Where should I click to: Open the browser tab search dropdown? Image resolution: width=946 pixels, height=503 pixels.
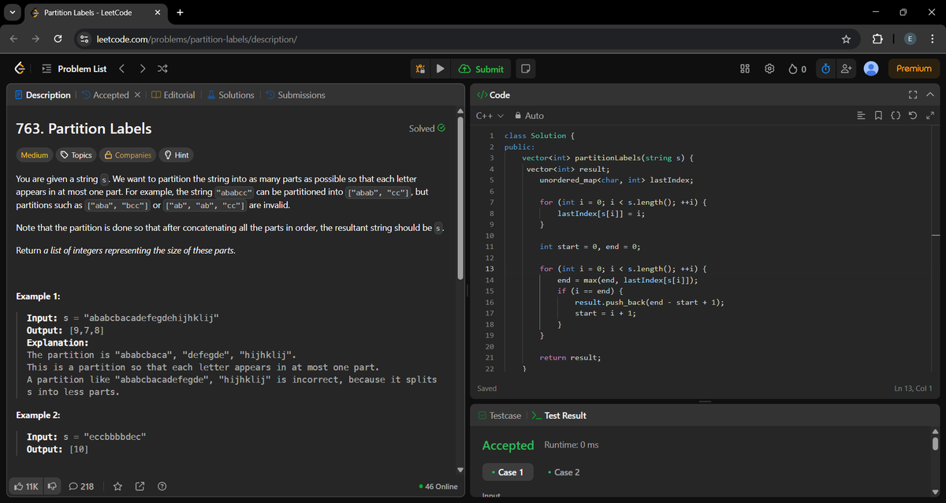[13, 13]
